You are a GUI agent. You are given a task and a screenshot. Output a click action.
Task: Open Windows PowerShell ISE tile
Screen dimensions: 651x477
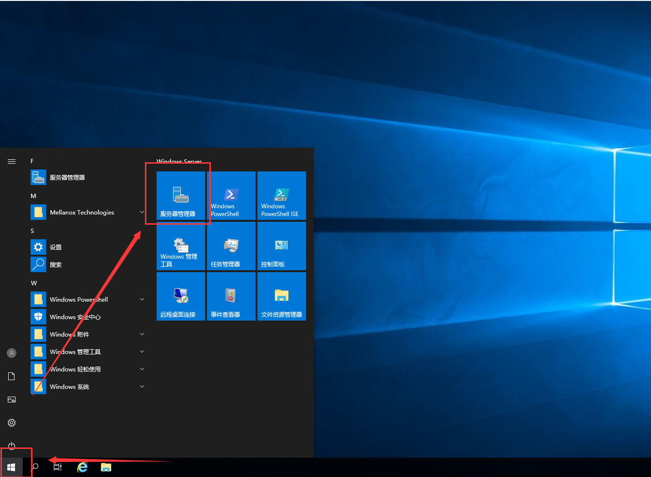[281, 196]
